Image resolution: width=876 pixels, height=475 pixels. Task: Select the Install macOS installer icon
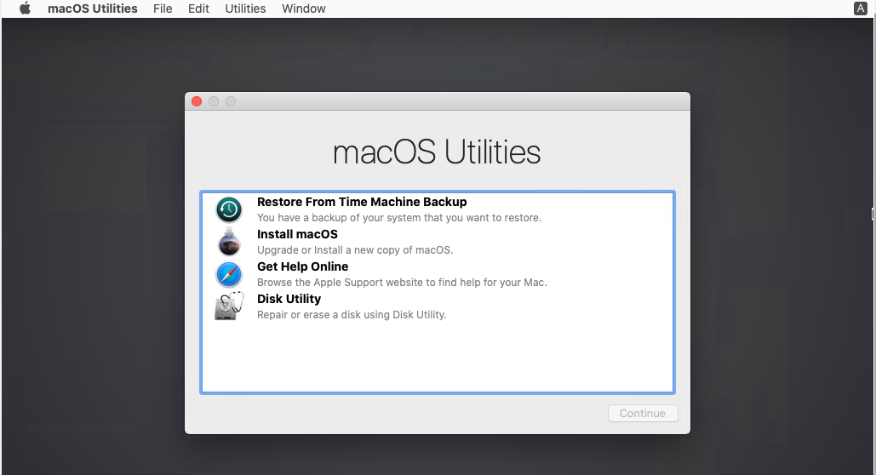click(x=228, y=242)
